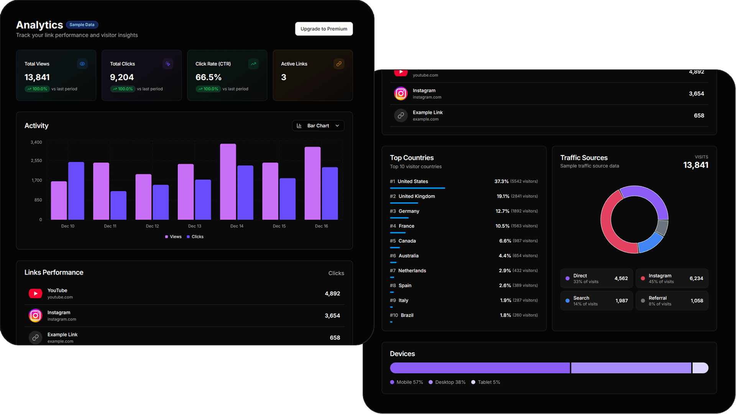This screenshot has height=414, width=736.
Task: Click the Instagram icon in Links Performance
Action: click(35, 315)
